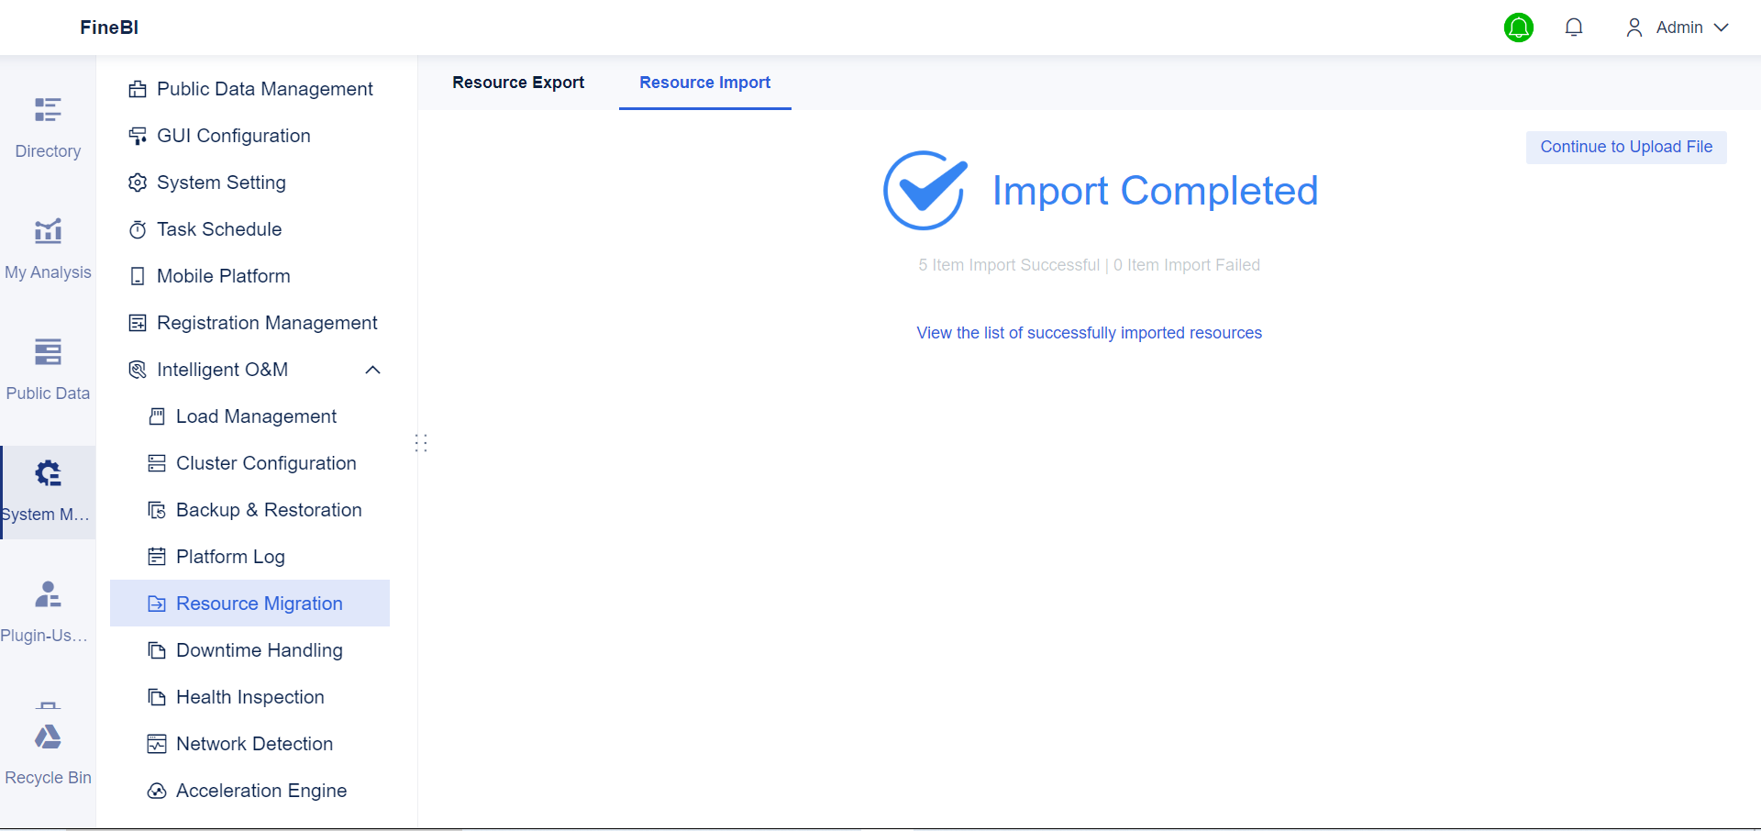Click the panel resize grip handle
The width and height of the screenshot is (1761, 831).
pyautogui.click(x=422, y=443)
